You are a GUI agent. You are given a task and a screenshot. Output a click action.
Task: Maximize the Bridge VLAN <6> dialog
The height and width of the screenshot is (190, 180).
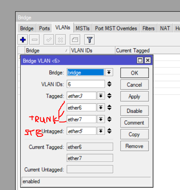point(140,60)
